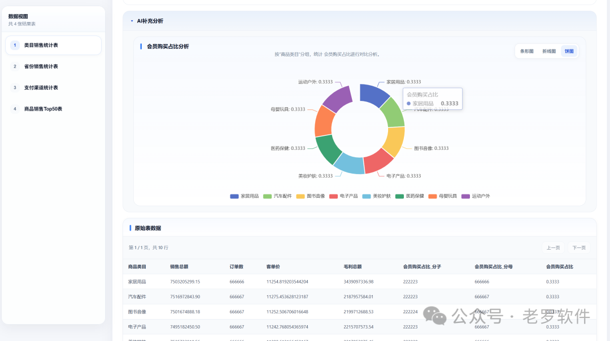Click the 销售总额 column header
Viewport: 610px width, 341px height.
coord(179,267)
